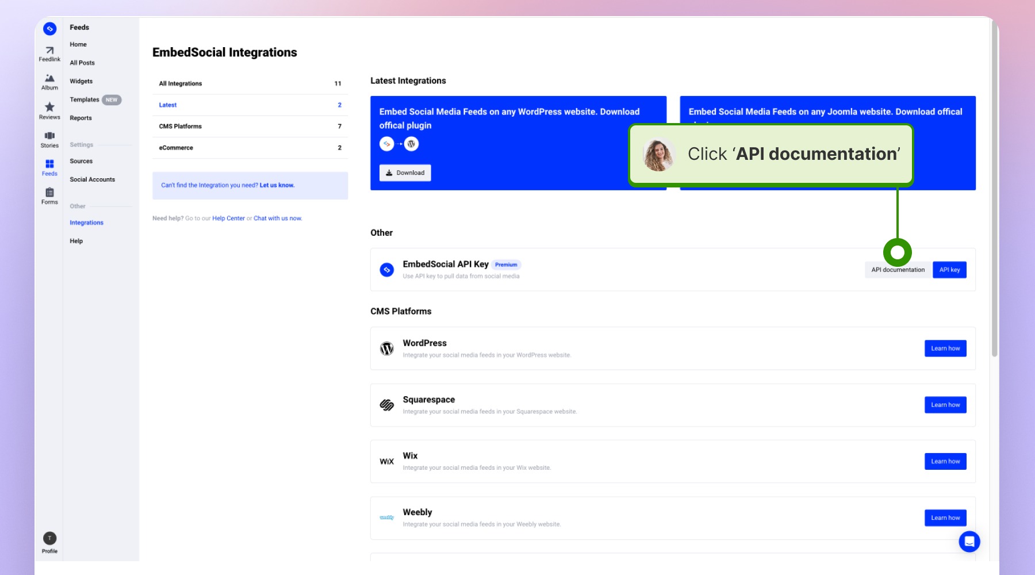Screen dimensions: 1035x575
Task: Click the 'WordPress' integration title
Action: click(x=424, y=343)
